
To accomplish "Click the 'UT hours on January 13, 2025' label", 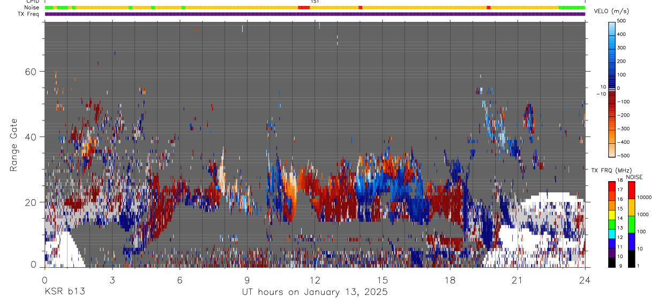I will point(314,292).
